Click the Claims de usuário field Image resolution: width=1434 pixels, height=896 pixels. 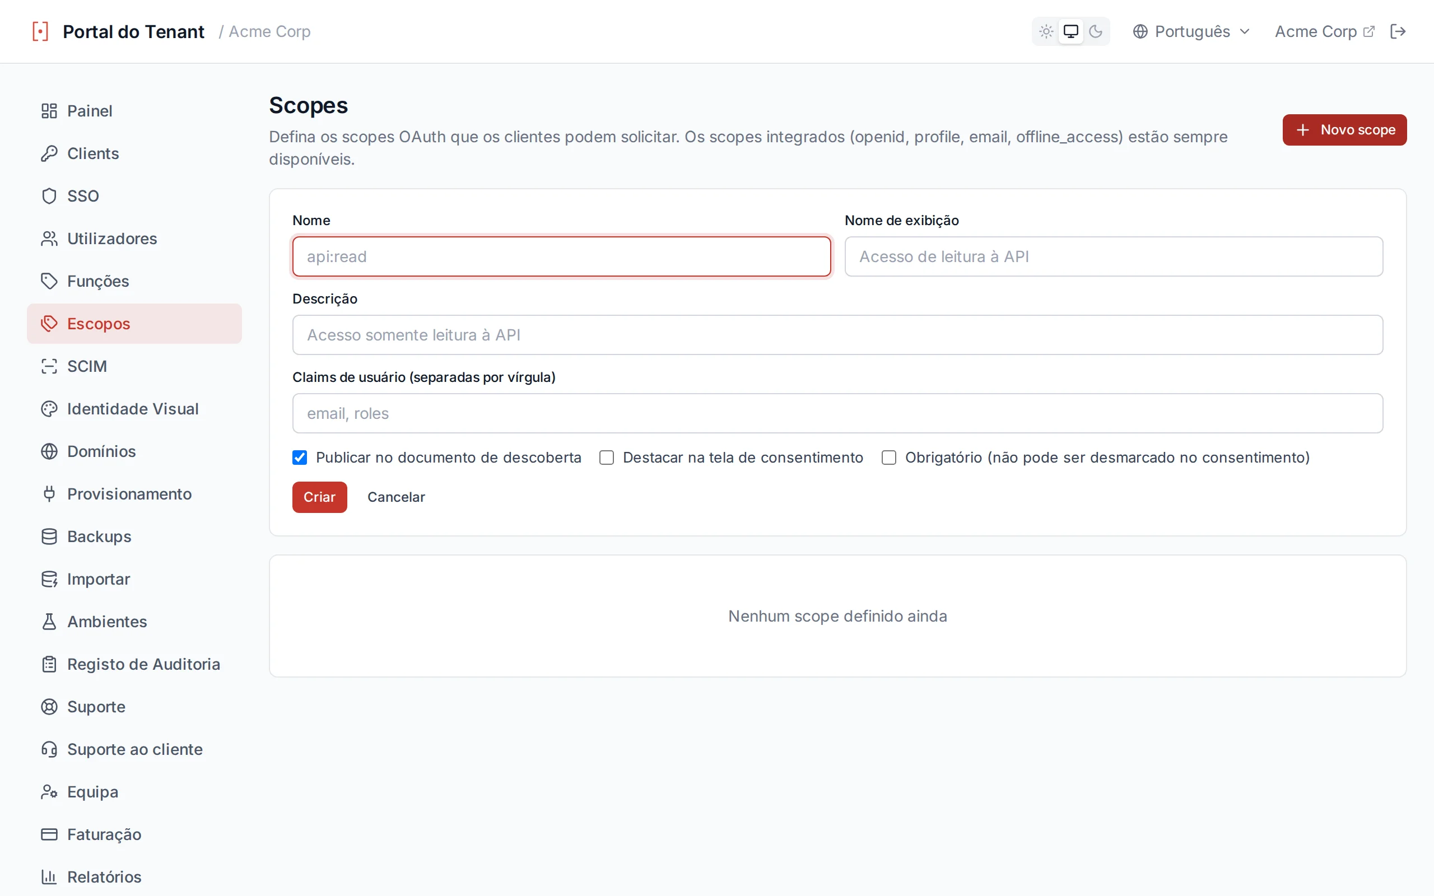point(837,413)
